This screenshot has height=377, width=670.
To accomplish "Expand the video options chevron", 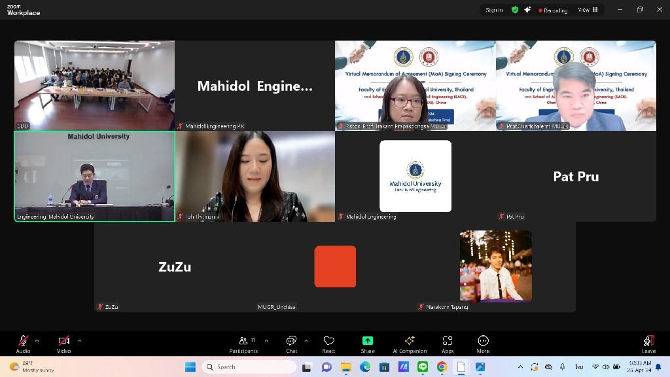I will 80,340.
